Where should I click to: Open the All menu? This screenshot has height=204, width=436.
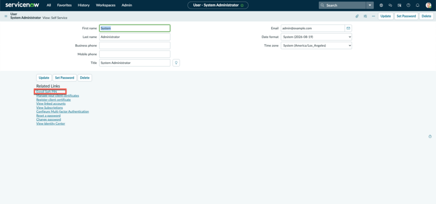(49, 5)
